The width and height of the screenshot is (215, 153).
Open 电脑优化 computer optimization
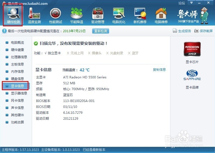point(119,15)
